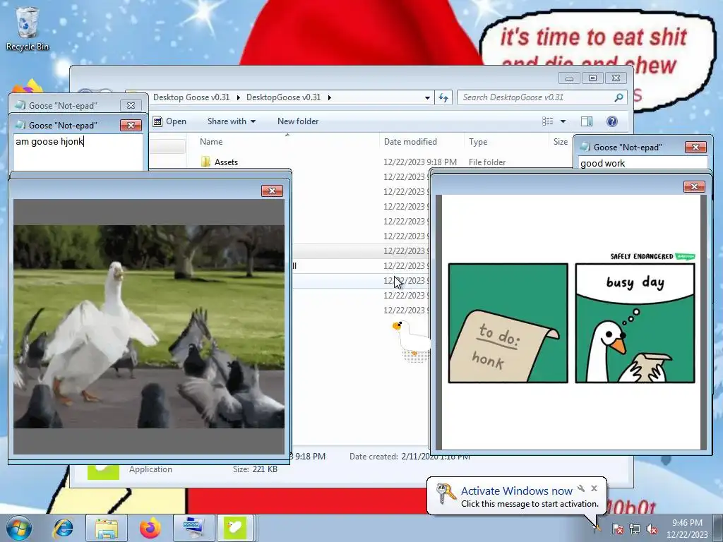Click the am goose hjonk text area
The height and width of the screenshot is (542, 723).
coord(78,152)
